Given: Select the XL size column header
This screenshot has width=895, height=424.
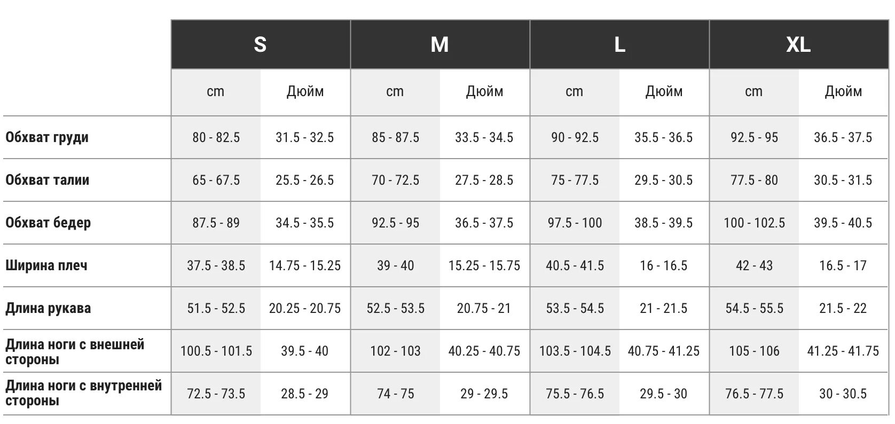Looking at the screenshot, I should [x=798, y=44].
